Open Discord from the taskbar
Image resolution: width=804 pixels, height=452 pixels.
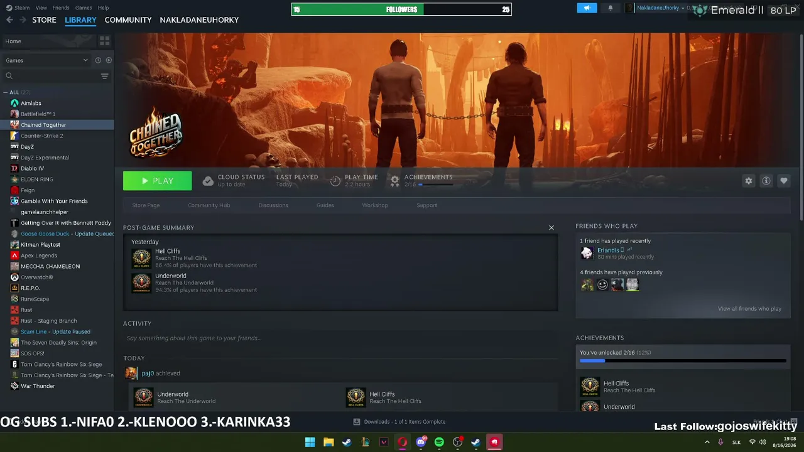click(421, 442)
